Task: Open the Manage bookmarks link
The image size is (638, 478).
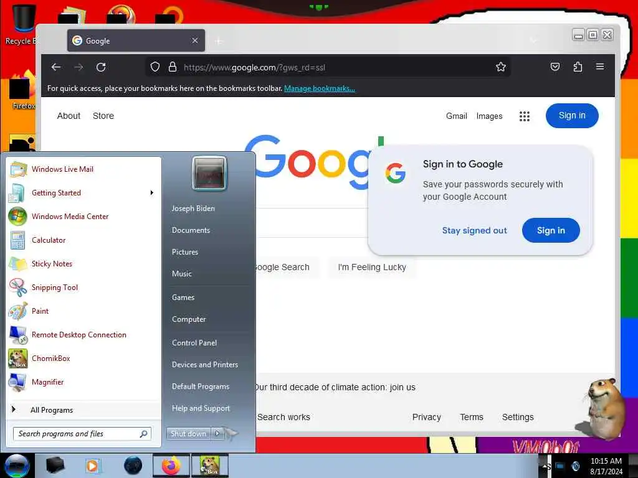Action: pyautogui.click(x=320, y=88)
